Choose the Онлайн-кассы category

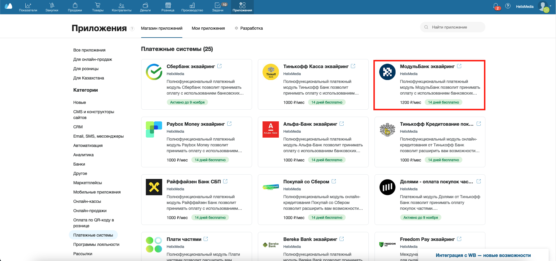coord(87,201)
